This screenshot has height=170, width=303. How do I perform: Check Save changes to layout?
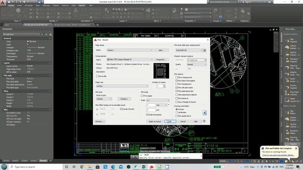(177, 102)
